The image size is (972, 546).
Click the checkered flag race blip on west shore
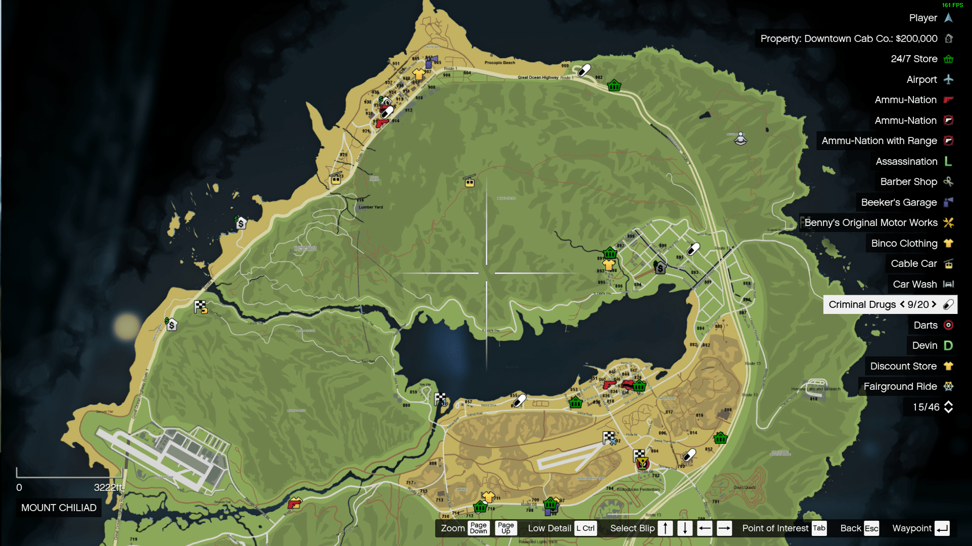click(201, 307)
